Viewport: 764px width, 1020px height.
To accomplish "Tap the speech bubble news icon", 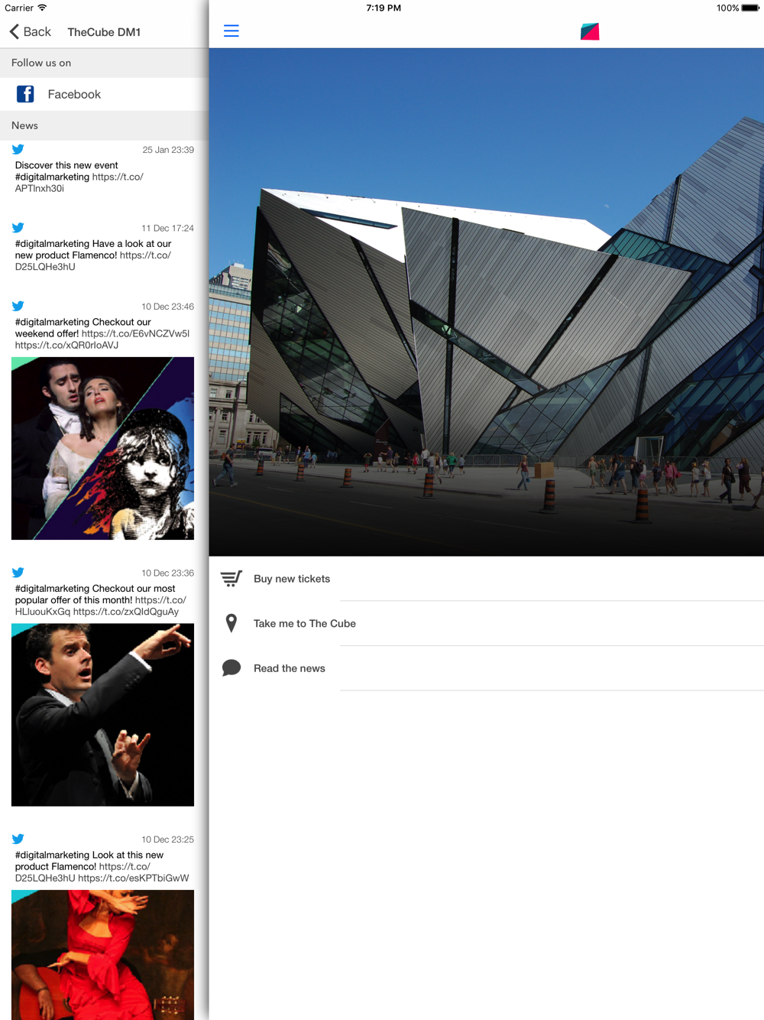I will point(231,668).
